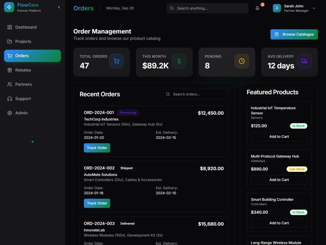The height and width of the screenshot is (245, 326).
Task: Click Industrial IoT Temperature Sensor product title
Action: (x=273, y=110)
